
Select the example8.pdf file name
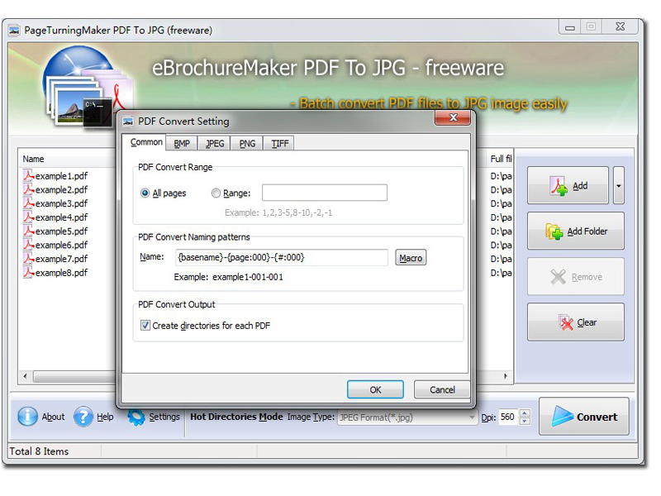pos(61,273)
